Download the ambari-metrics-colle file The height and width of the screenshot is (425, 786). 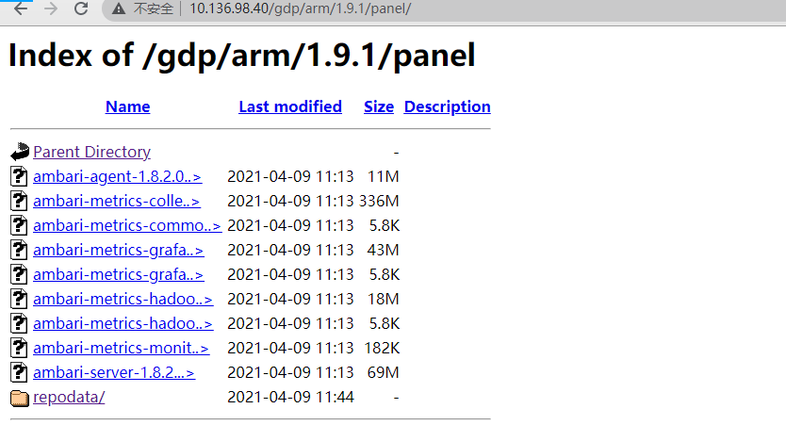click(116, 201)
